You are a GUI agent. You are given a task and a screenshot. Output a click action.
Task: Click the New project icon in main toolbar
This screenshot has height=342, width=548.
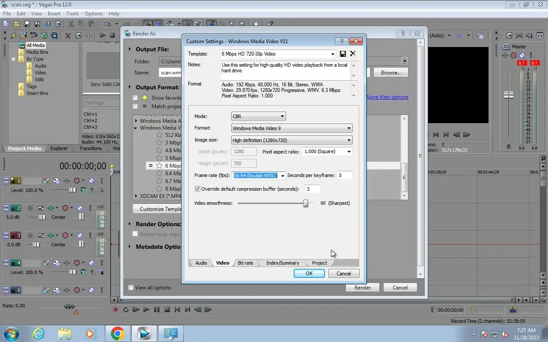coord(6,24)
